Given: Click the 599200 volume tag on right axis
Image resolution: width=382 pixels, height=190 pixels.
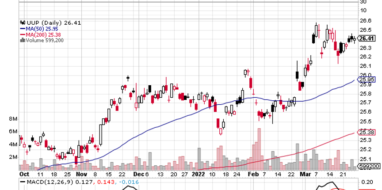Looking at the screenshot, I should pos(369,167).
